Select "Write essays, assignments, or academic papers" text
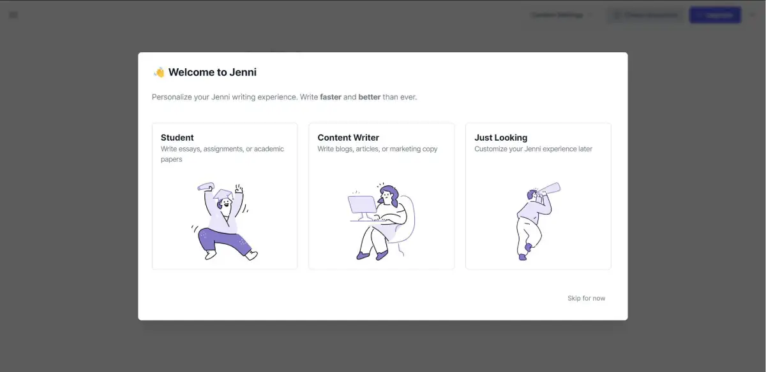The image size is (766, 372). coord(222,154)
